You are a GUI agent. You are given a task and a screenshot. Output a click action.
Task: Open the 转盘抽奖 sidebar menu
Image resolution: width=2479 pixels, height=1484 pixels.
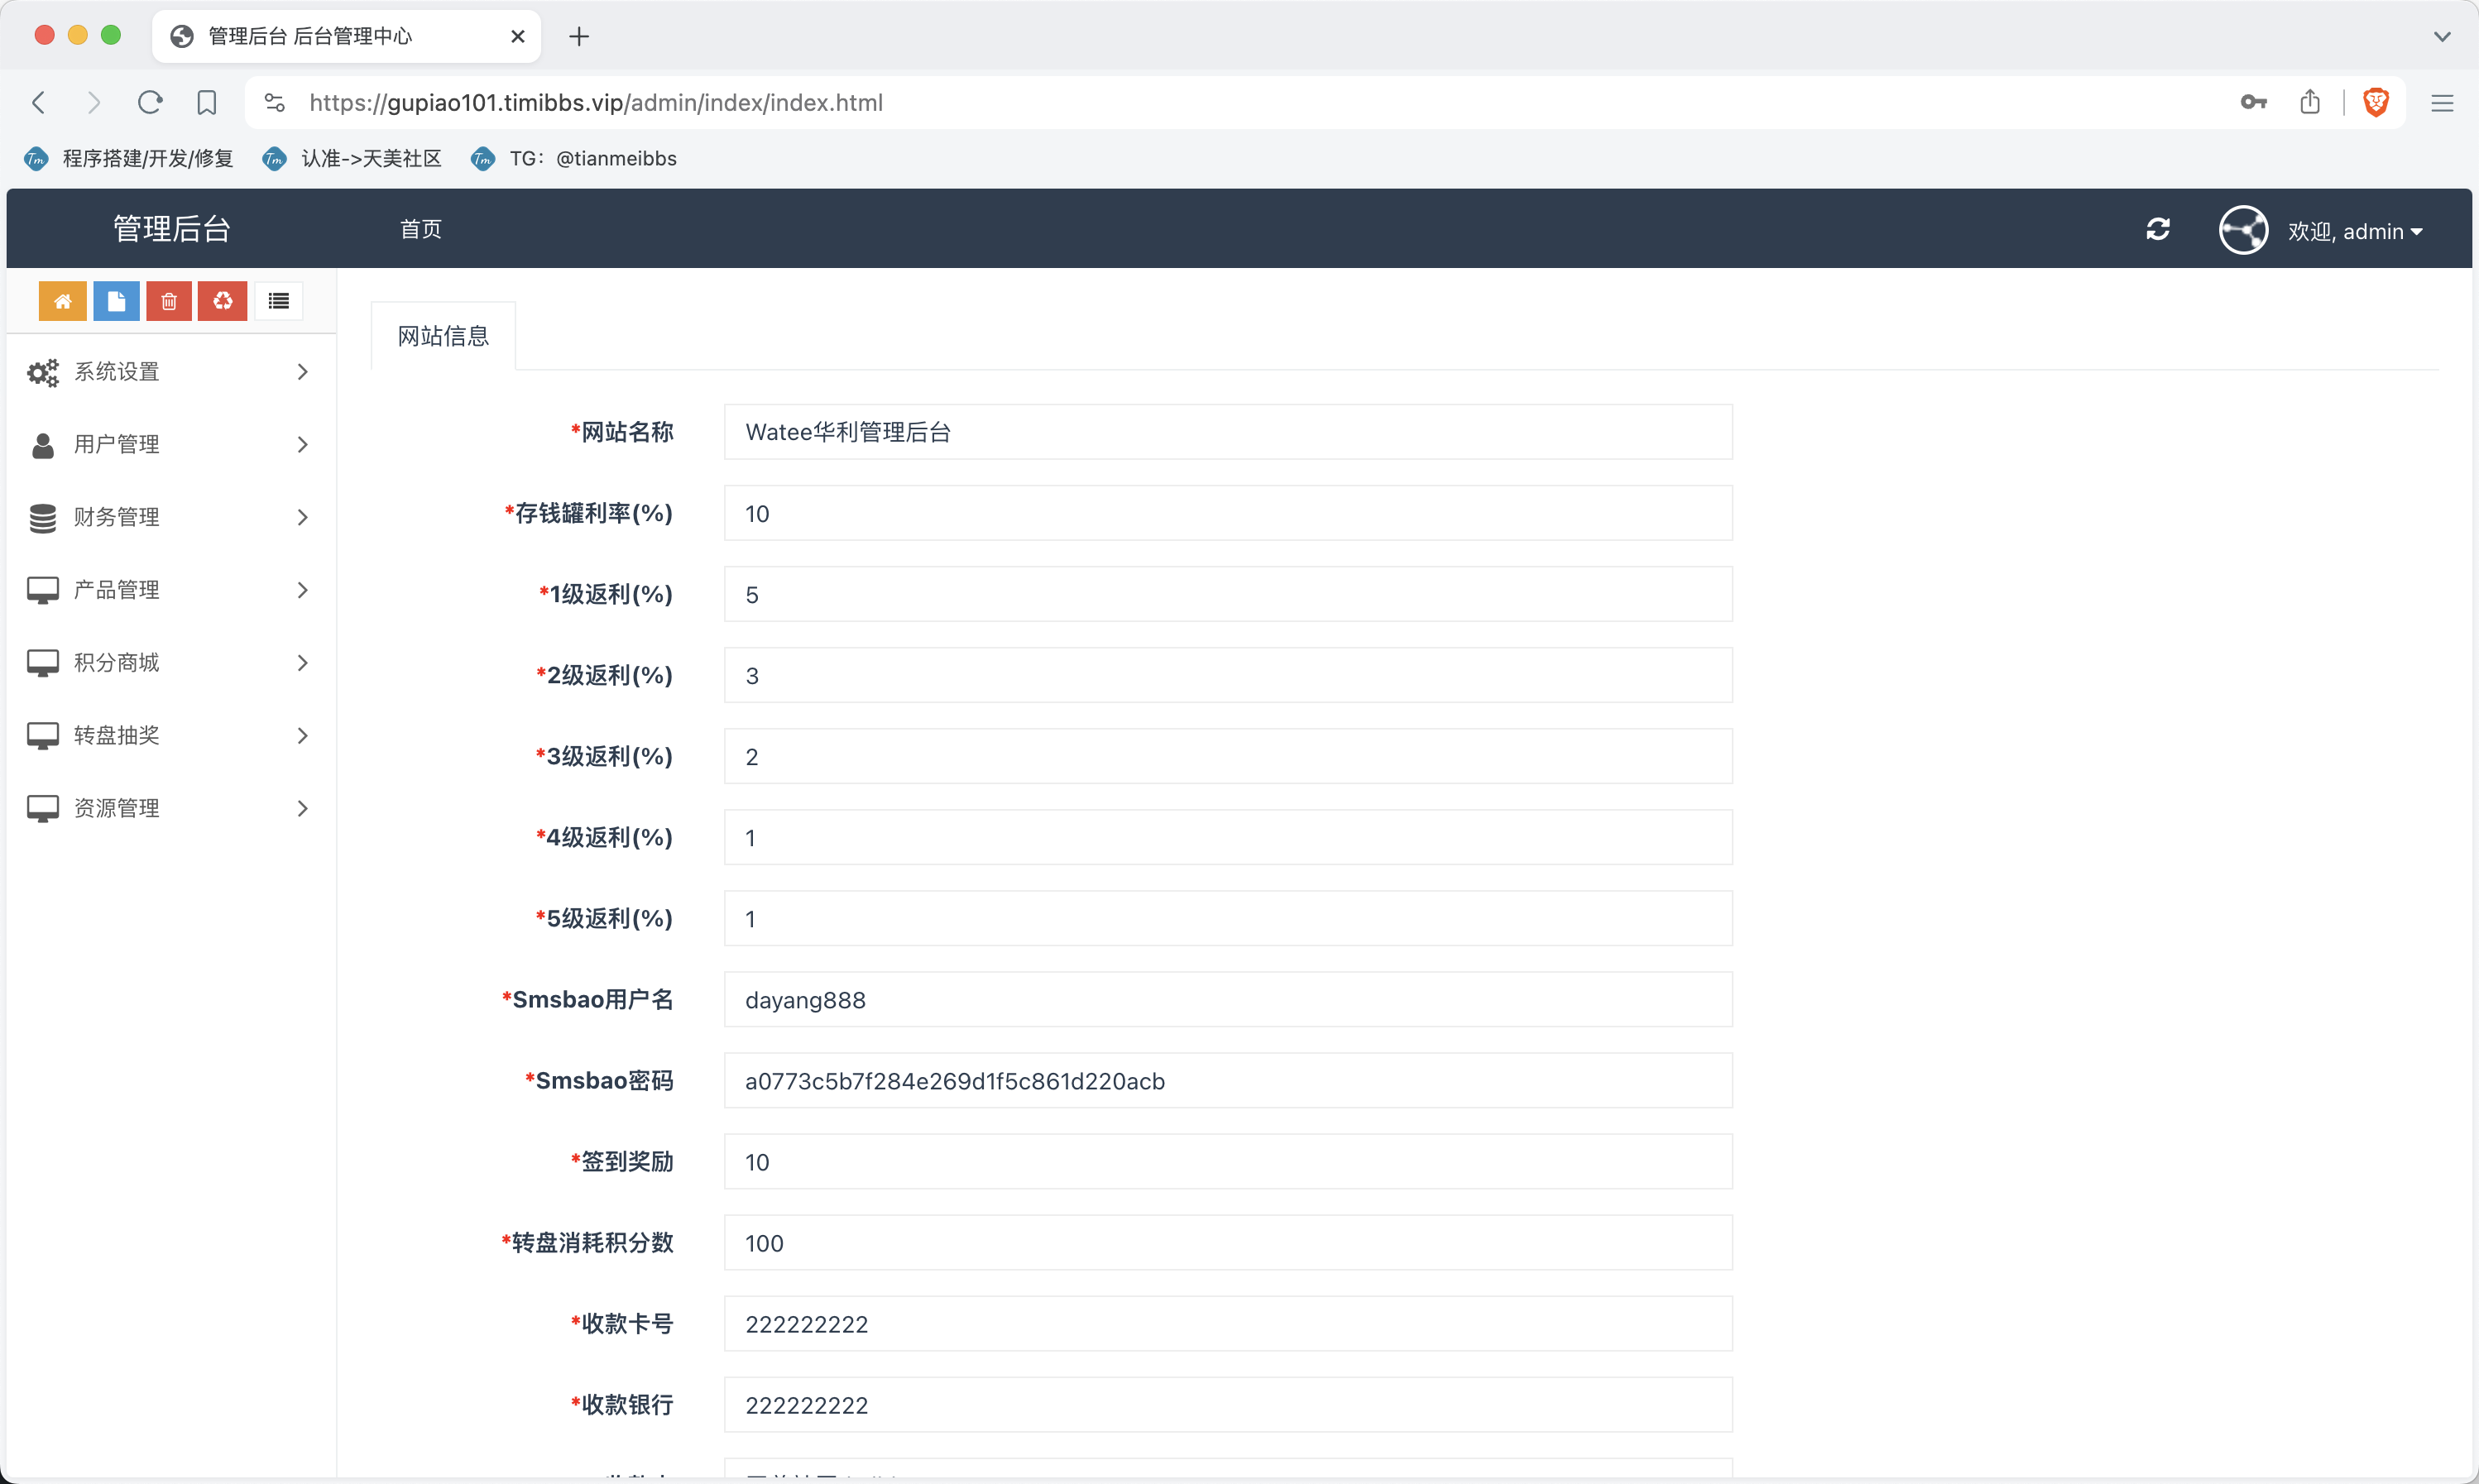coord(170,736)
